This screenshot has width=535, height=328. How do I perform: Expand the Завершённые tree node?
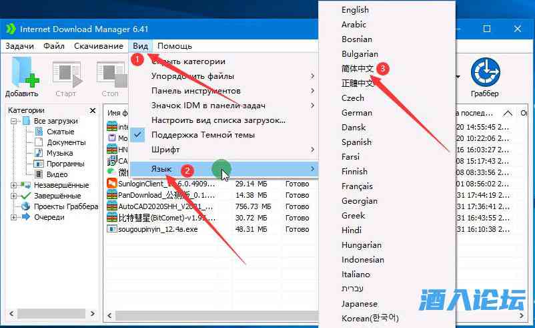13,196
